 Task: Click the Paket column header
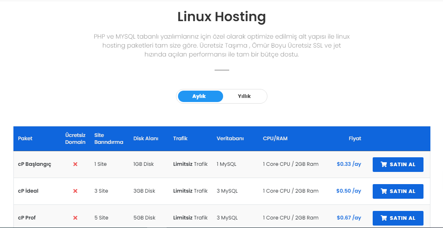pyautogui.click(x=25, y=139)
